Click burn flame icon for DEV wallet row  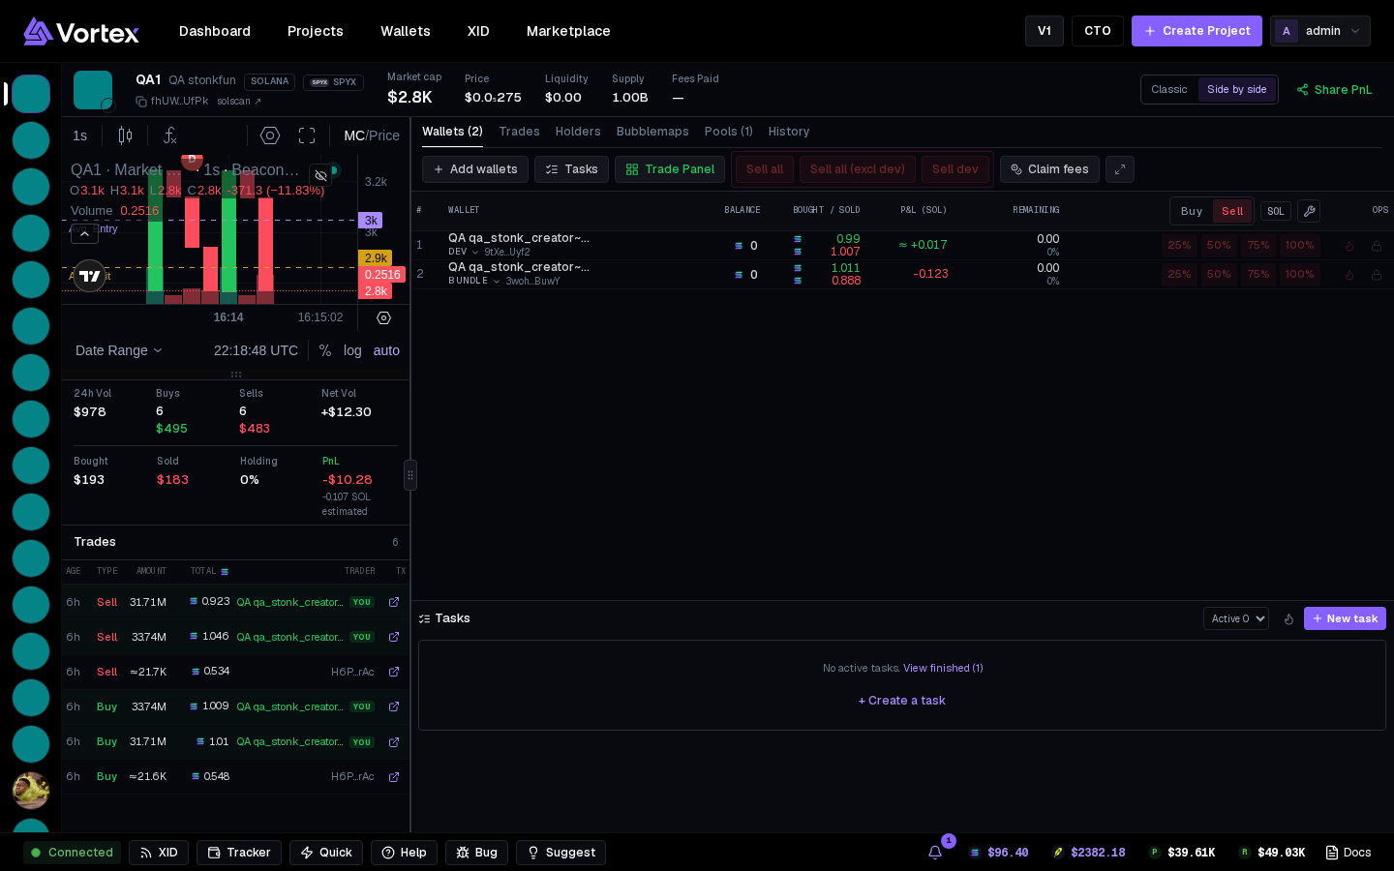tap(1349, 246)
